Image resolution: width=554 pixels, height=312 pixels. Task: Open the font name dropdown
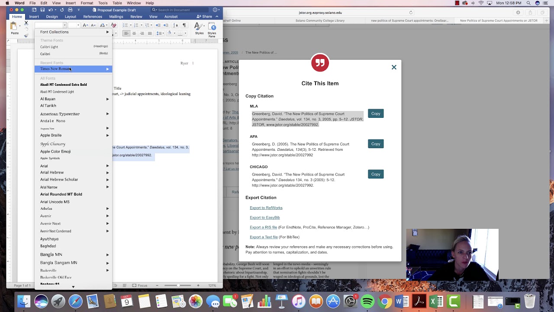click(64, 25)
